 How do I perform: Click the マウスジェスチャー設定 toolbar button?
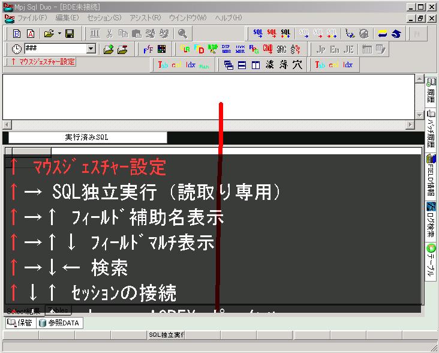pyautogui.click(x=43, y=62)
